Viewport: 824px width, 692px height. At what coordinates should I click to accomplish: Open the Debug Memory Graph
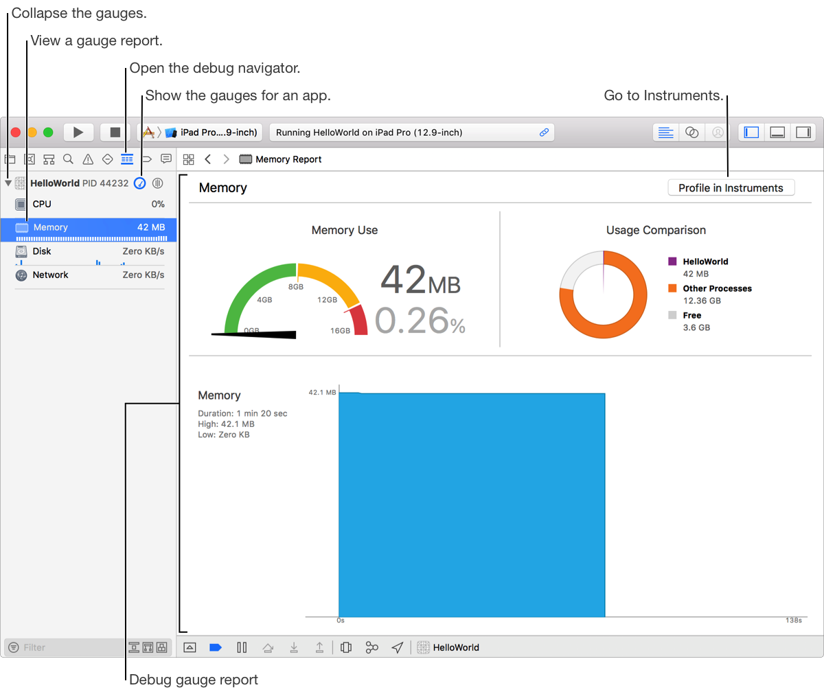point(371,647)
